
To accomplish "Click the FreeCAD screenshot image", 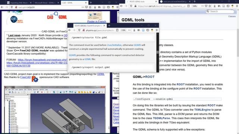I will (x=55, y=109).
